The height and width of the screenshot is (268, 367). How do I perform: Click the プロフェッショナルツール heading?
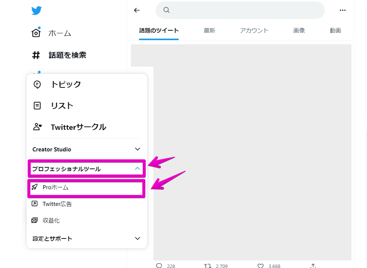pos(66,169)
